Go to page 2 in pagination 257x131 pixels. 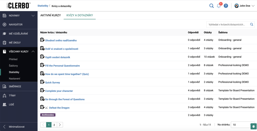54,125
